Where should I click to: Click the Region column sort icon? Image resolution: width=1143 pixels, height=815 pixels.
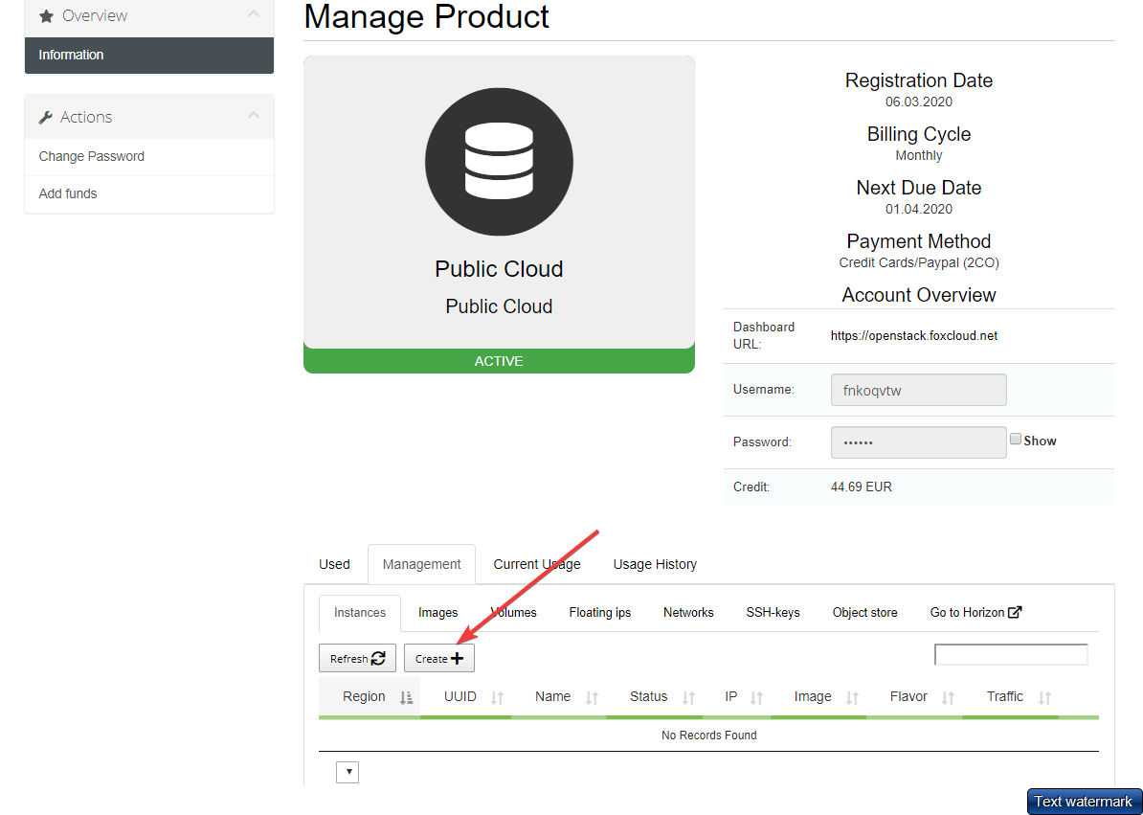(x=406, y=698)
